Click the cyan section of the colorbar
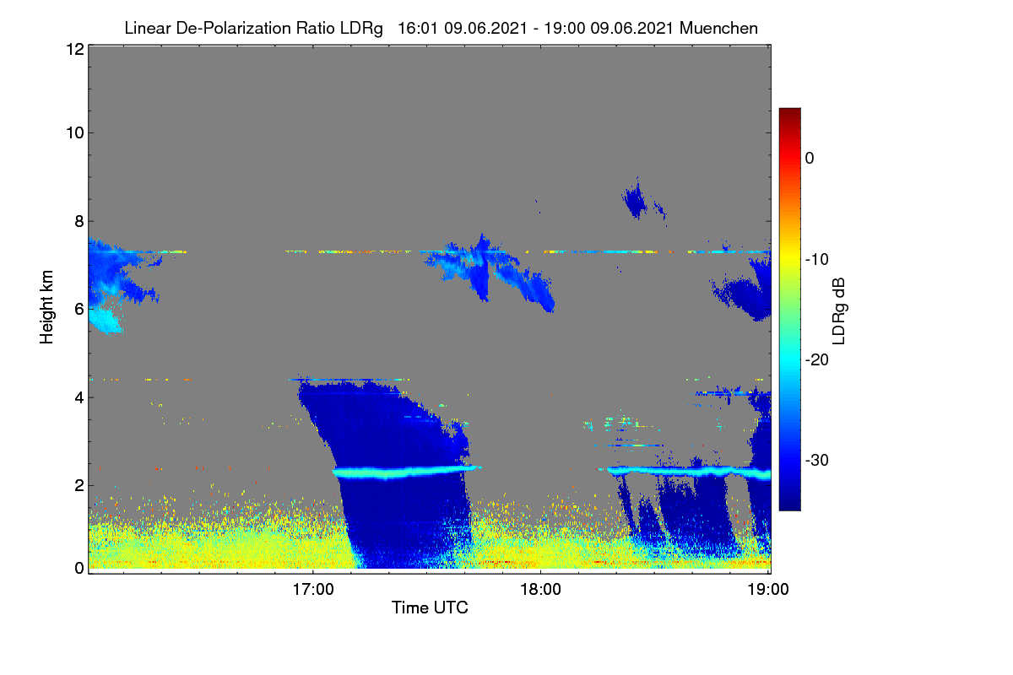This screenshot has width=1013, height=675. [x=789, y=359]
